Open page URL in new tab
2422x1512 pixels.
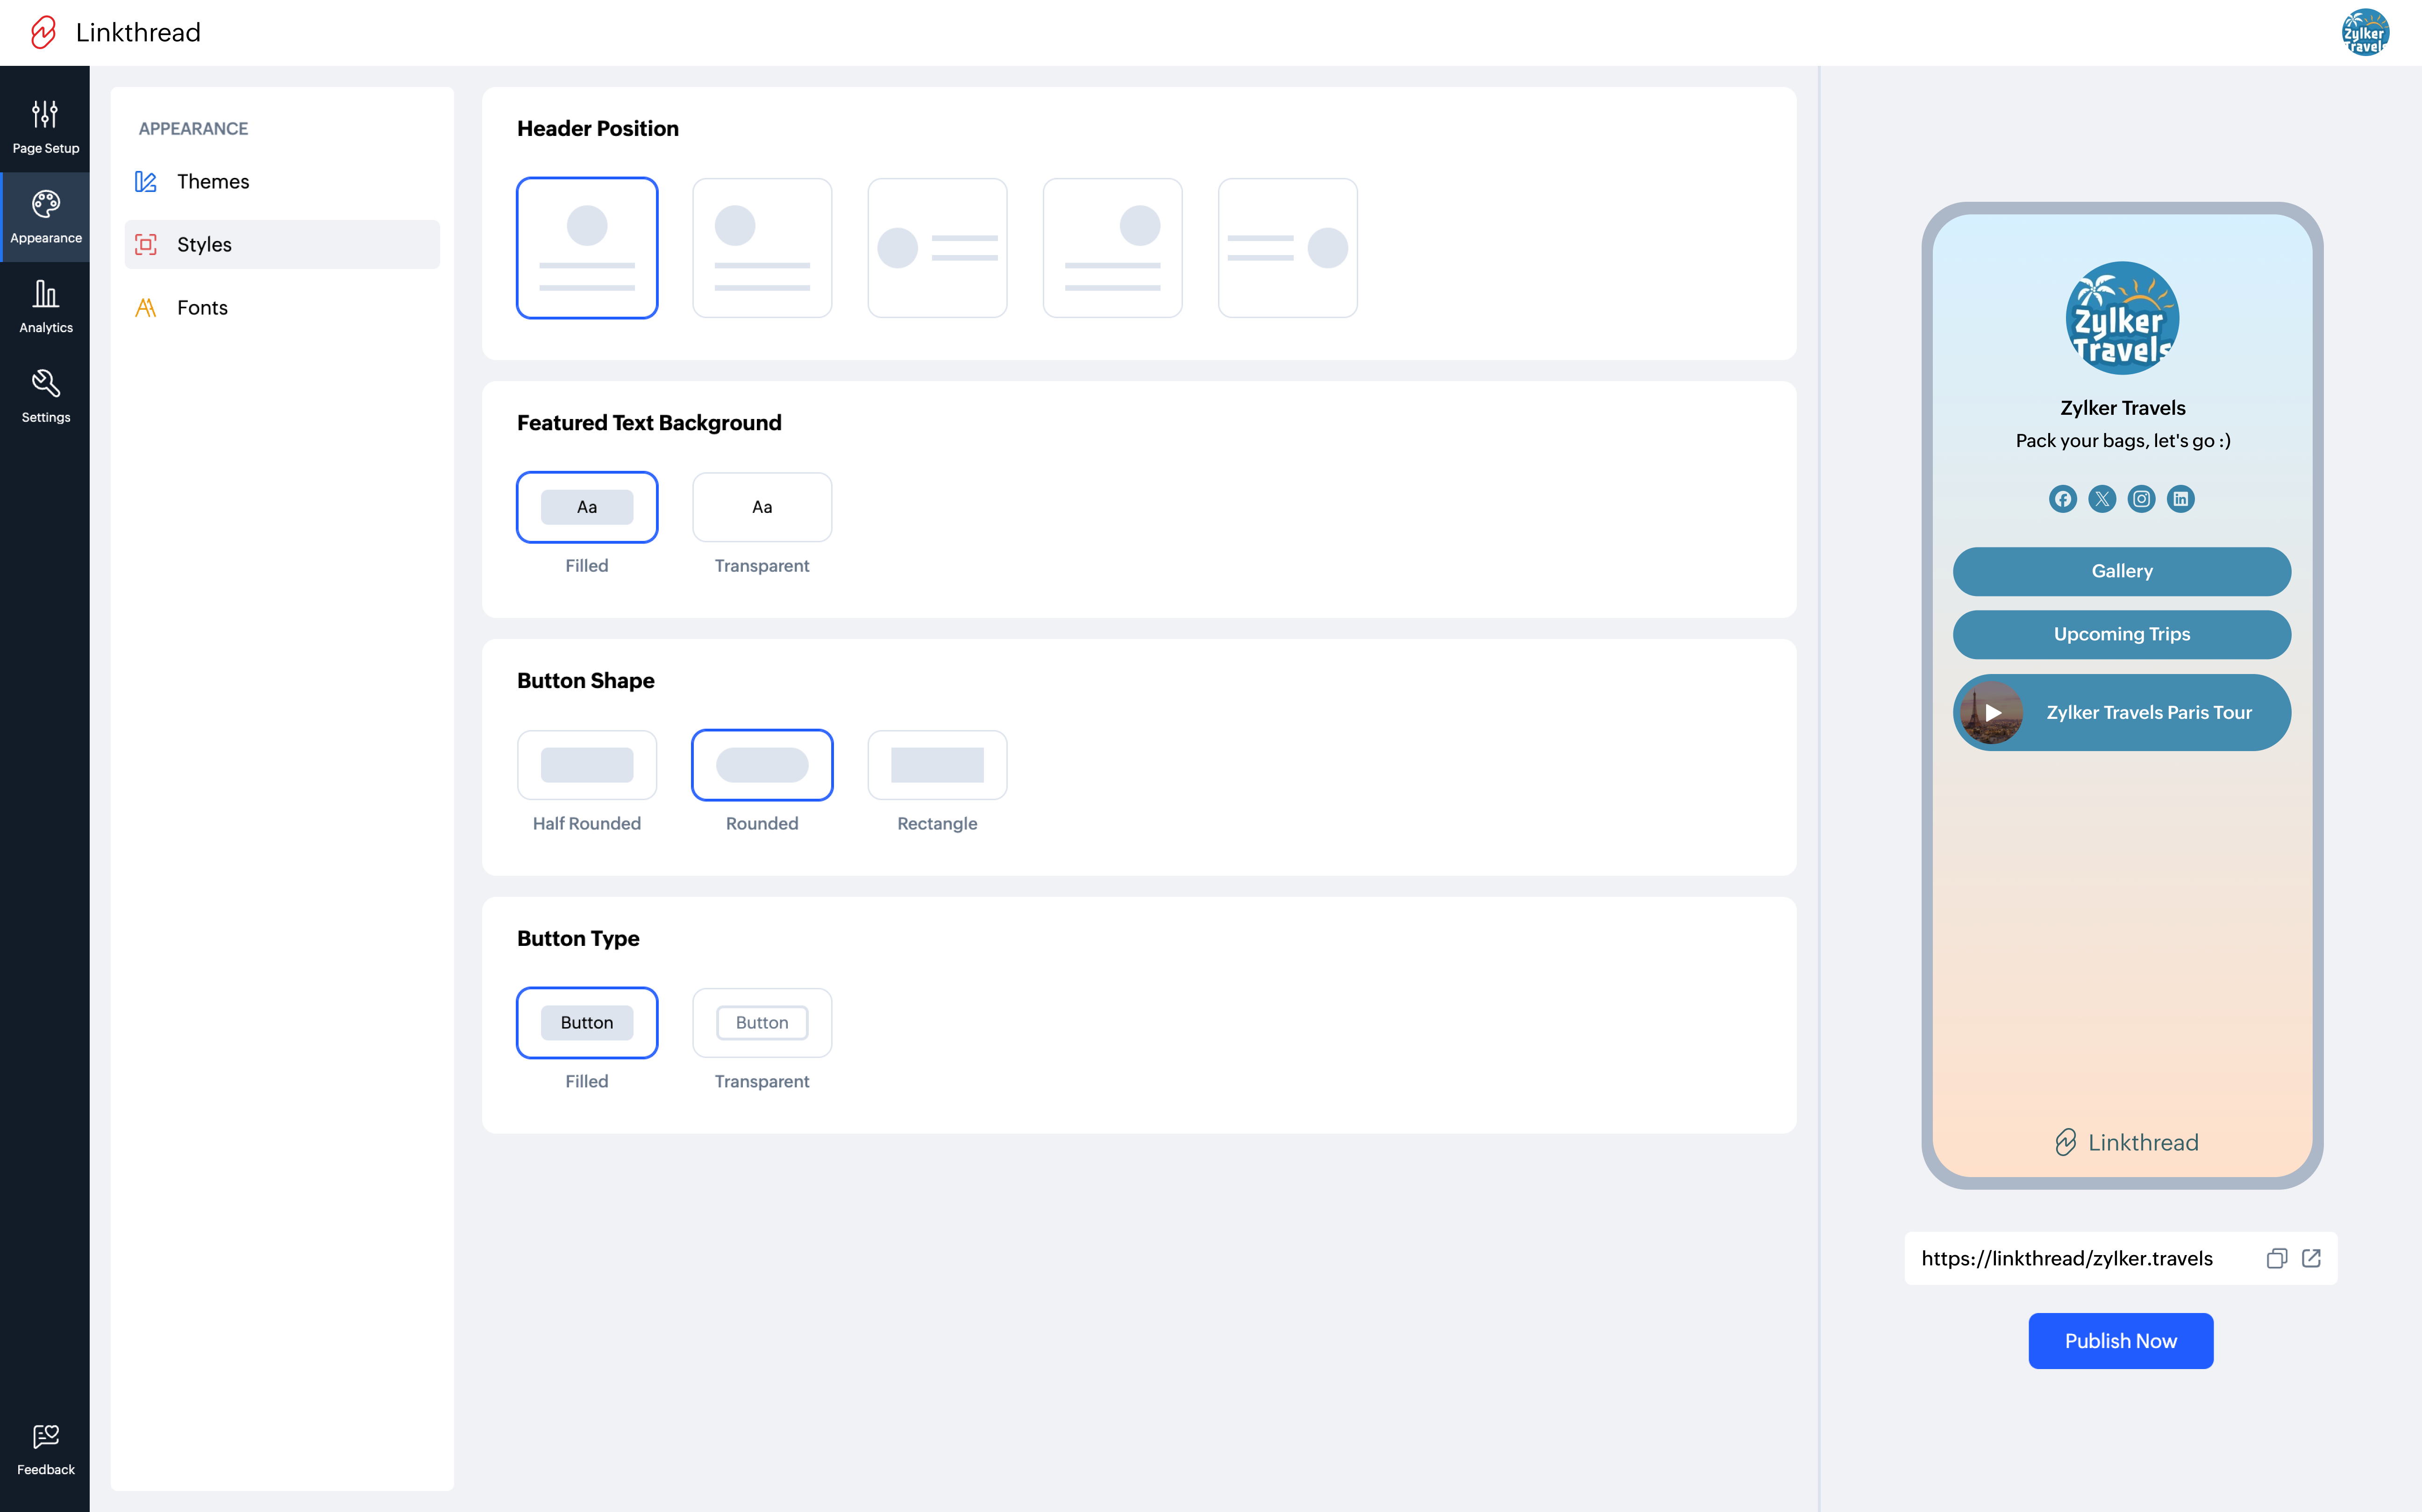2311,1258
